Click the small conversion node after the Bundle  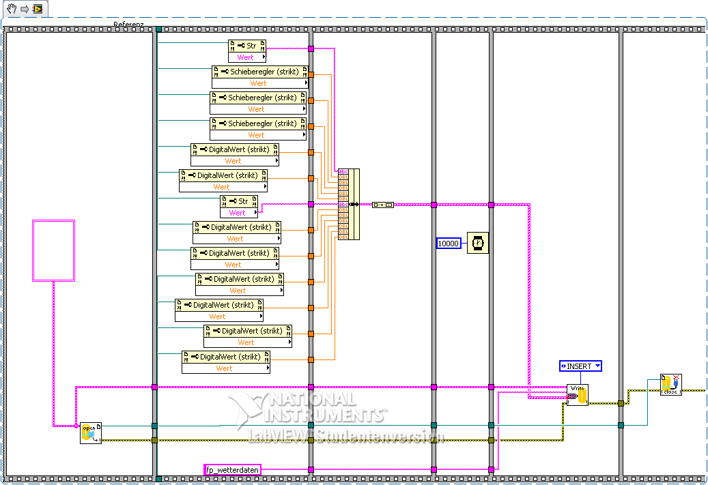[x=383, y=205]
